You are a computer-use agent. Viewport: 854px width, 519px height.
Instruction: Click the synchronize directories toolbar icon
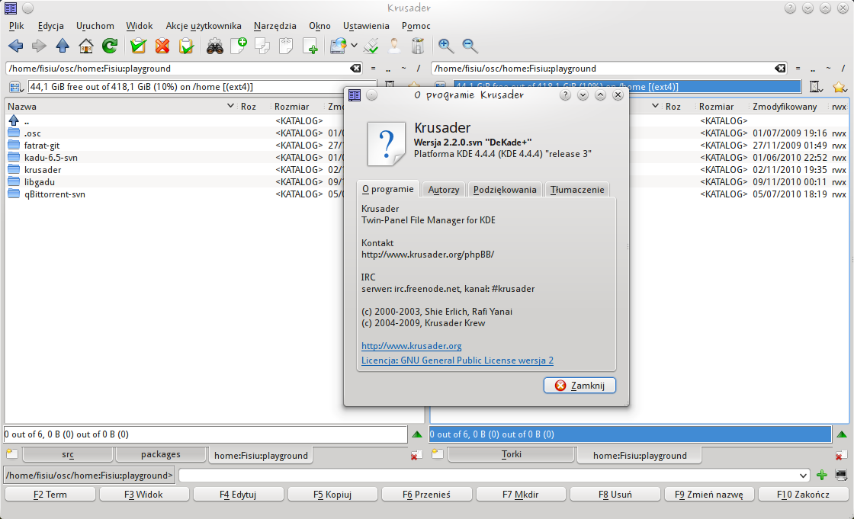pos(372,46)
